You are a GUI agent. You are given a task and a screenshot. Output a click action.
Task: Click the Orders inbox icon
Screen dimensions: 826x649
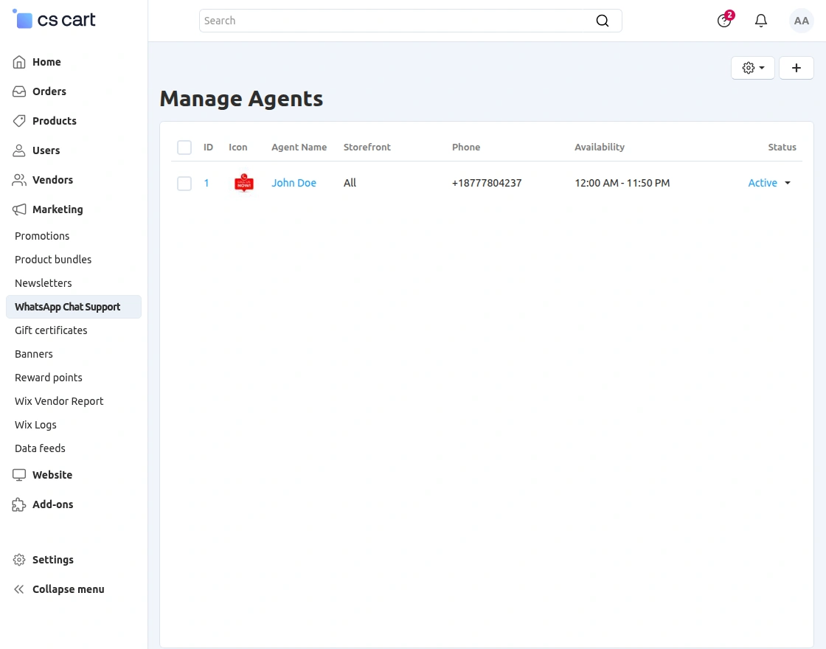pos(19,91)
